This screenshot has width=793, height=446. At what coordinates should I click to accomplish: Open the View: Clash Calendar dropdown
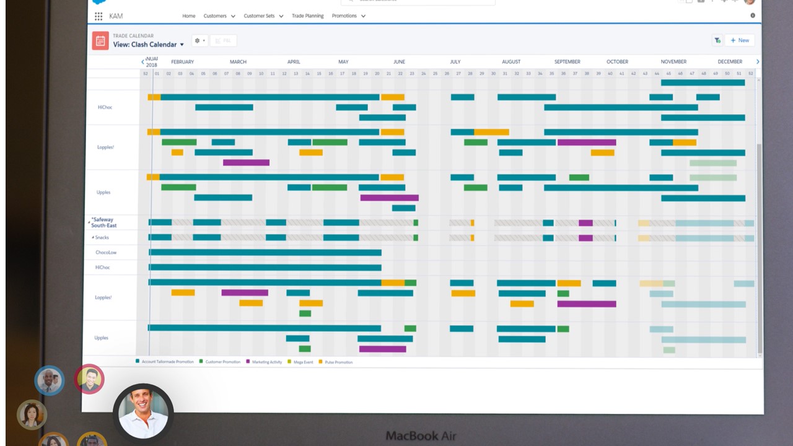coord(148,45)
